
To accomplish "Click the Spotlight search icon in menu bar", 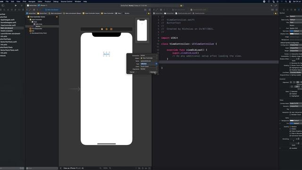I will [x=286, y=1].
